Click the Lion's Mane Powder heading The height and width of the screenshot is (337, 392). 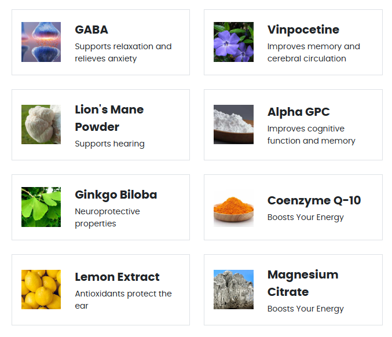[109, 118]
